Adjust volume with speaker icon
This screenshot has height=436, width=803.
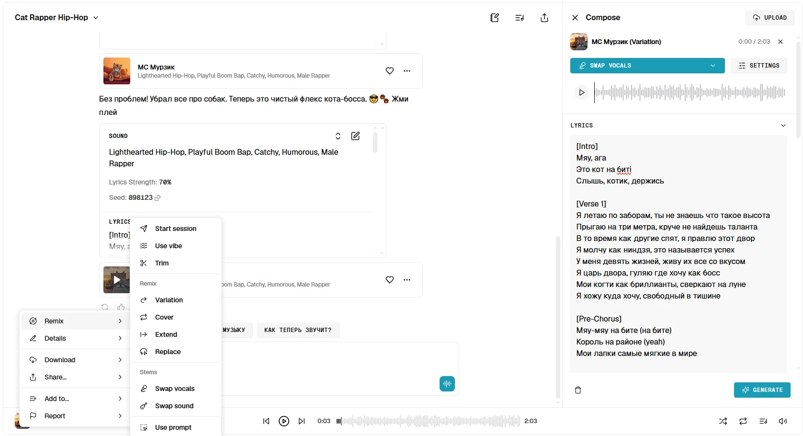pos(783,421)
